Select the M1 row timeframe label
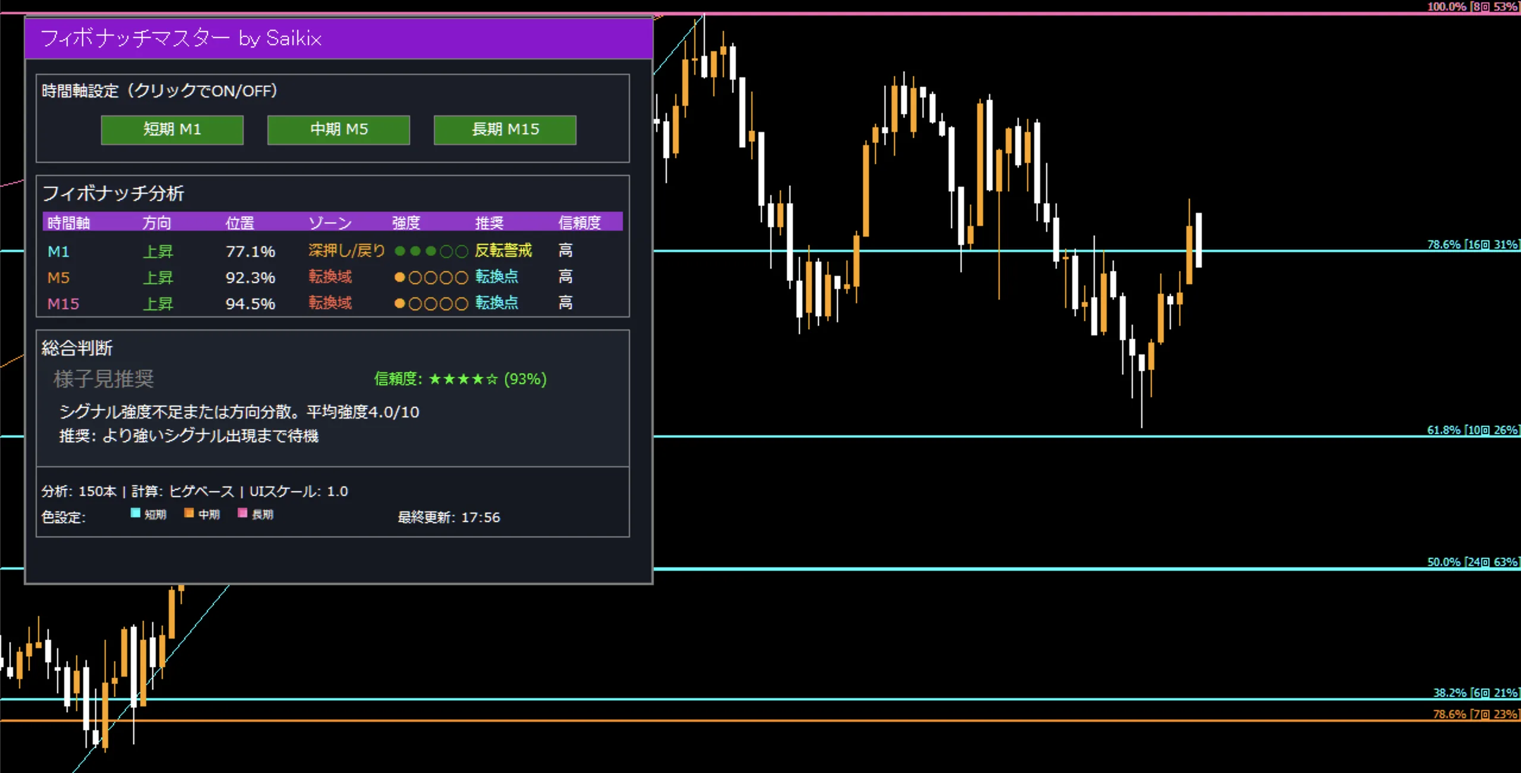1521x773 pixels. point(58,252)
